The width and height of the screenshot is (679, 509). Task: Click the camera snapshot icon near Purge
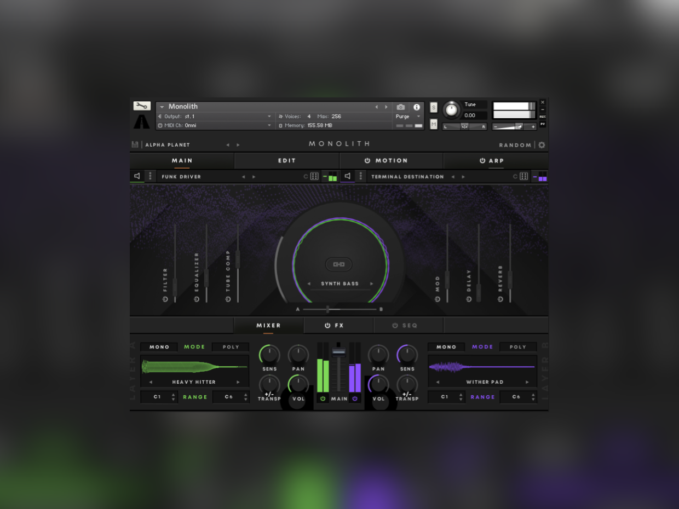pos(400,107)
